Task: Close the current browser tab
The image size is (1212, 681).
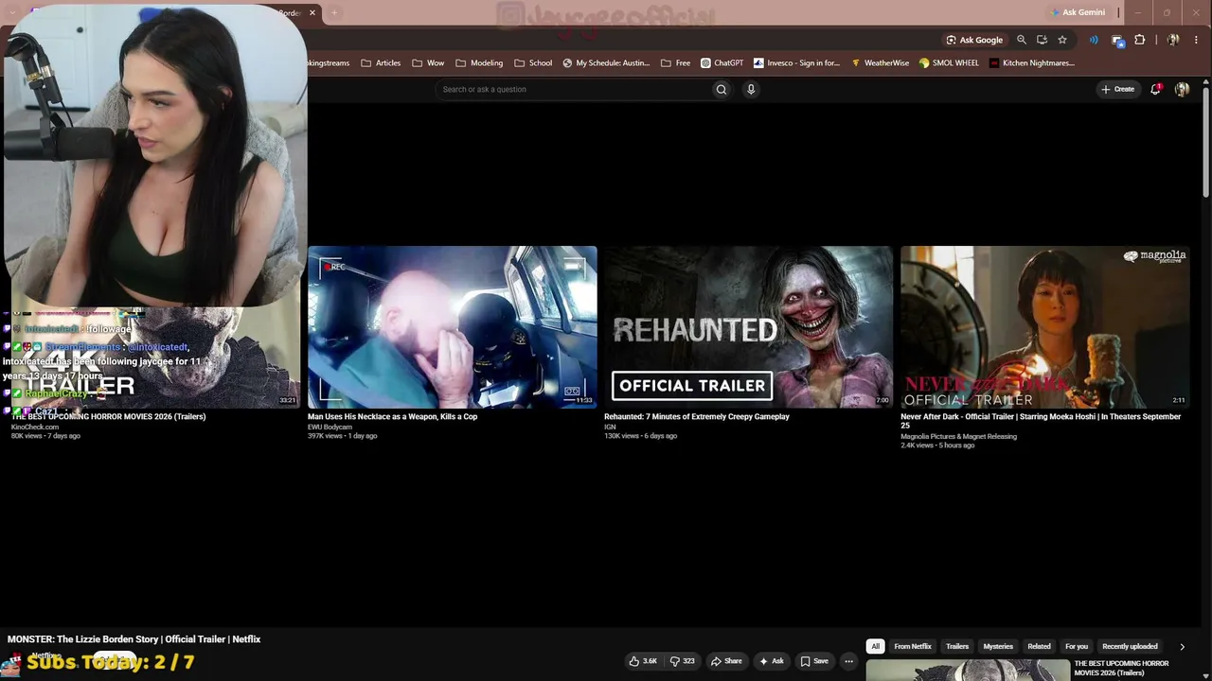Action: (x=312, y=12)
